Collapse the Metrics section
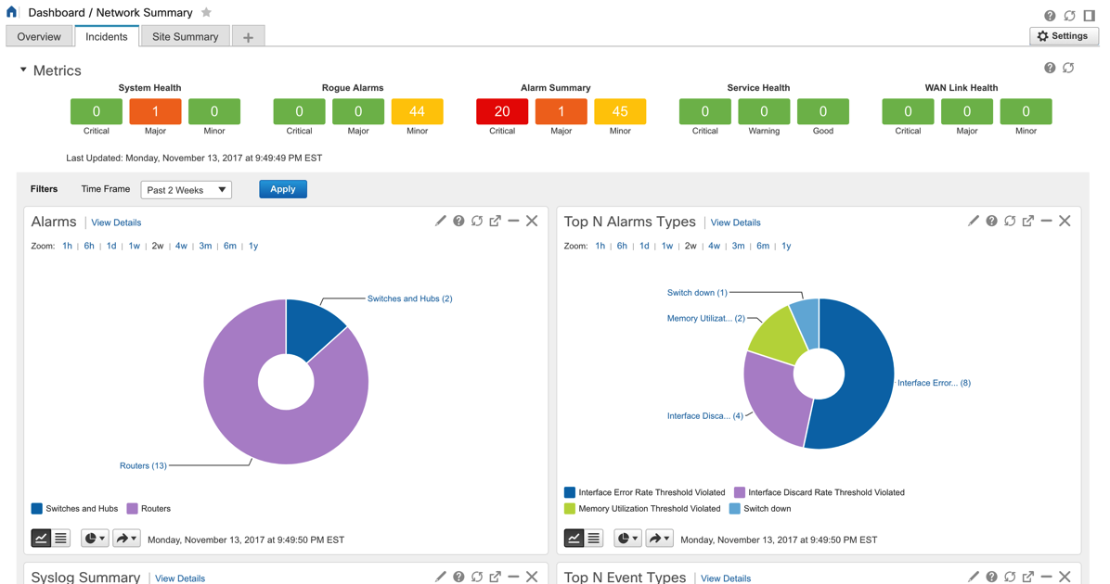Screen dimensions: 1110x584 click(x=23, y=70)
